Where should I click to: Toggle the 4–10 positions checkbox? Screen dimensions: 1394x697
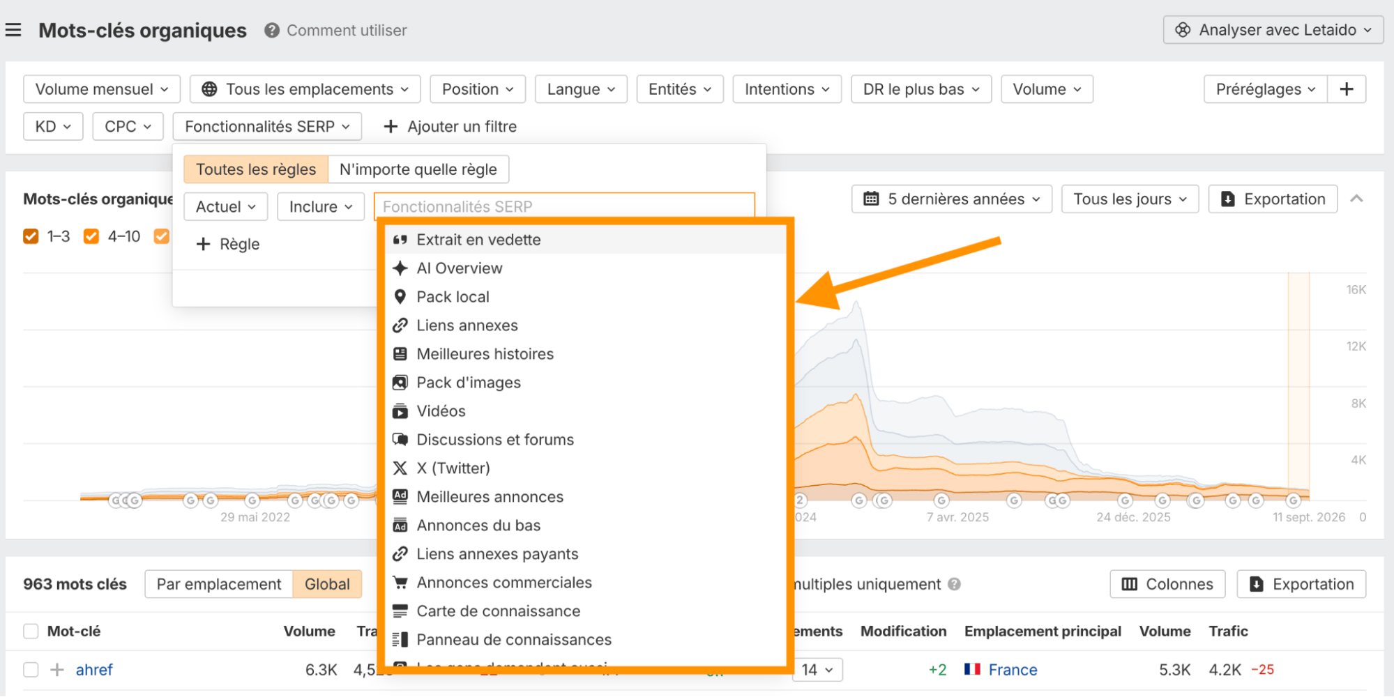[91, 236]
